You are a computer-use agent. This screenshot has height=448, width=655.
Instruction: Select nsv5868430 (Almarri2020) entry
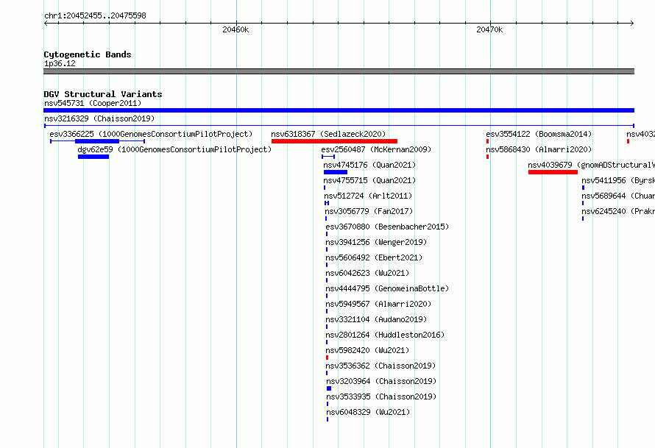click(539, 149)
